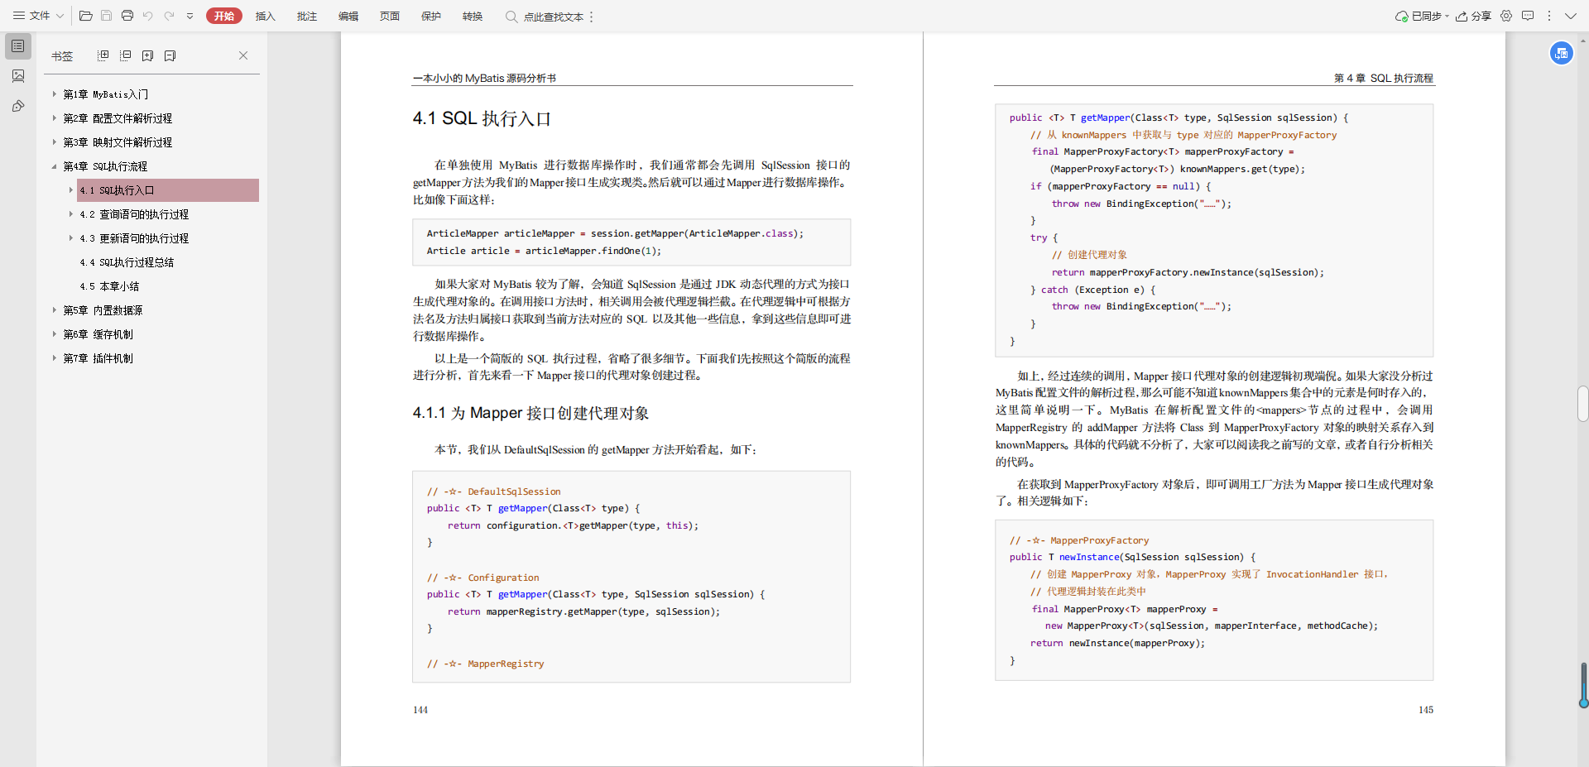1589x767 pixels.
Task: Expand the 第5章 内置数据源 bookmark
Action: pyautogui.click(x=55, y=310)
